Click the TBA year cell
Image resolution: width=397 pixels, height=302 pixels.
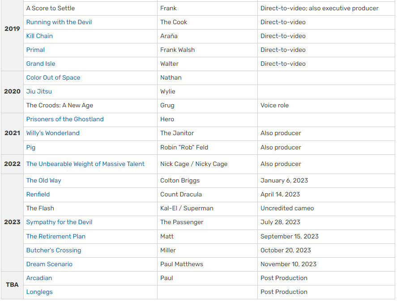tap(12, 285)
